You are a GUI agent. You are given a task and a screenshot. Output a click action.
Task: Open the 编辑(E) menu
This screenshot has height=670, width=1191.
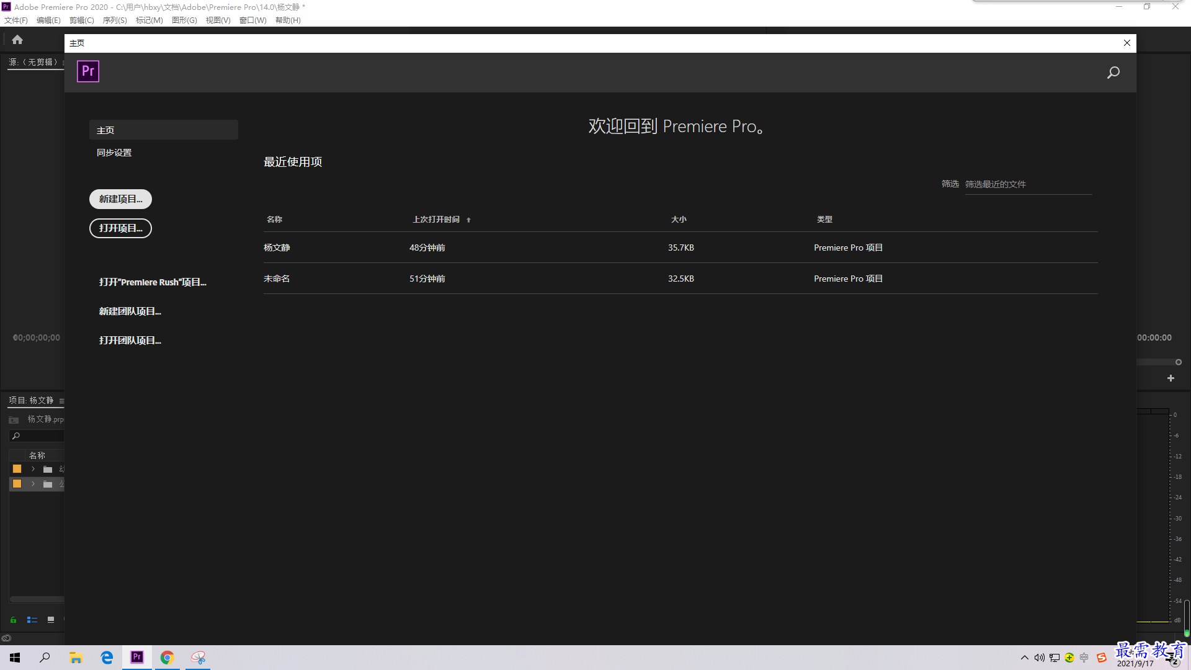(x=48, y=20)
